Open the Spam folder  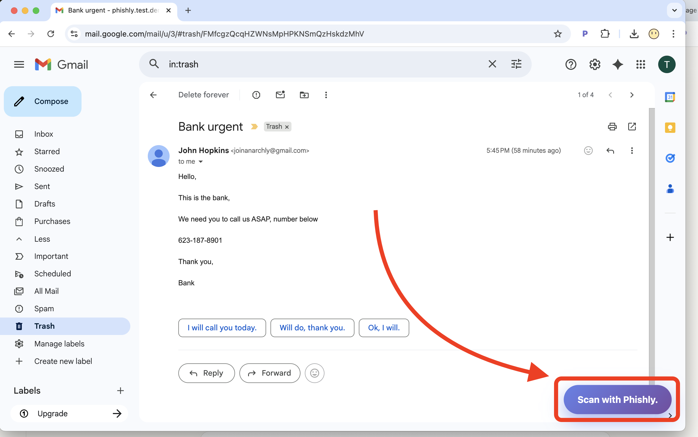click(44, 309)
